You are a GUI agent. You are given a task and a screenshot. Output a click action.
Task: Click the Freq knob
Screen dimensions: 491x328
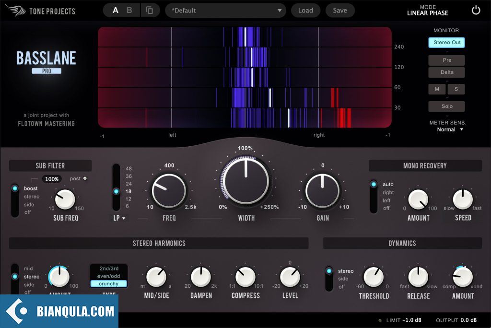169,191
